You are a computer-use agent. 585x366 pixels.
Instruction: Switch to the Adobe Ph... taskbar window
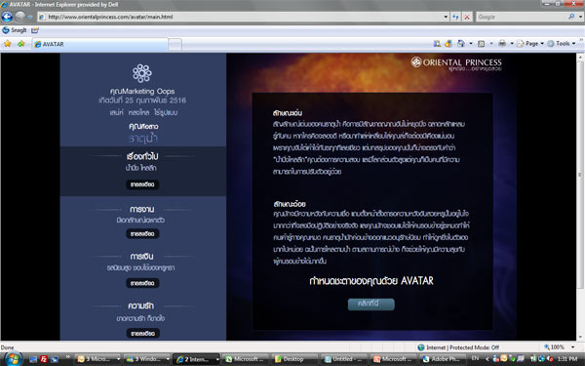point(443,359)
